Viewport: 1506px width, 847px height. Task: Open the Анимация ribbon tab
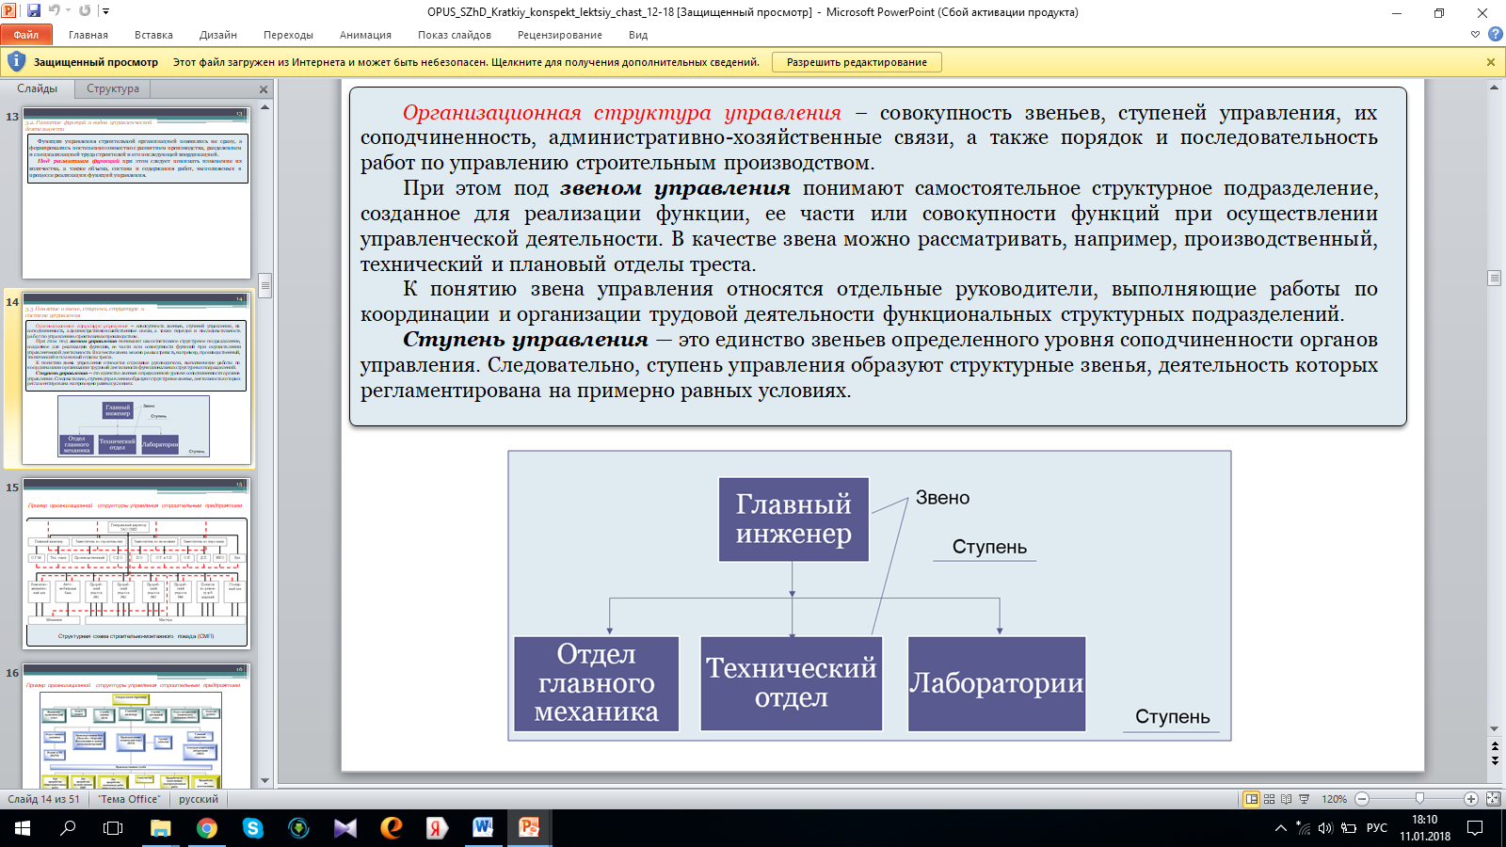[365, 35]
